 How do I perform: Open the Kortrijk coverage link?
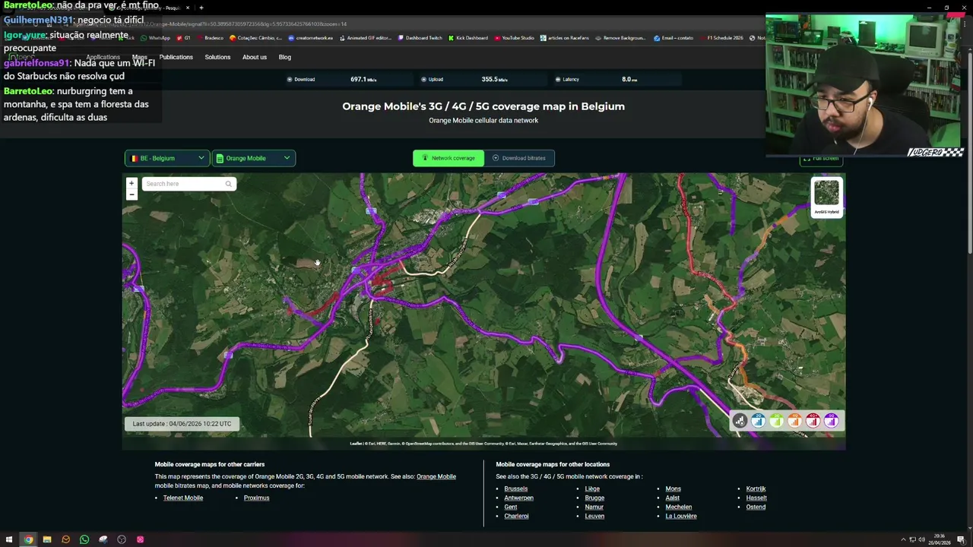[x=756, y=489]
